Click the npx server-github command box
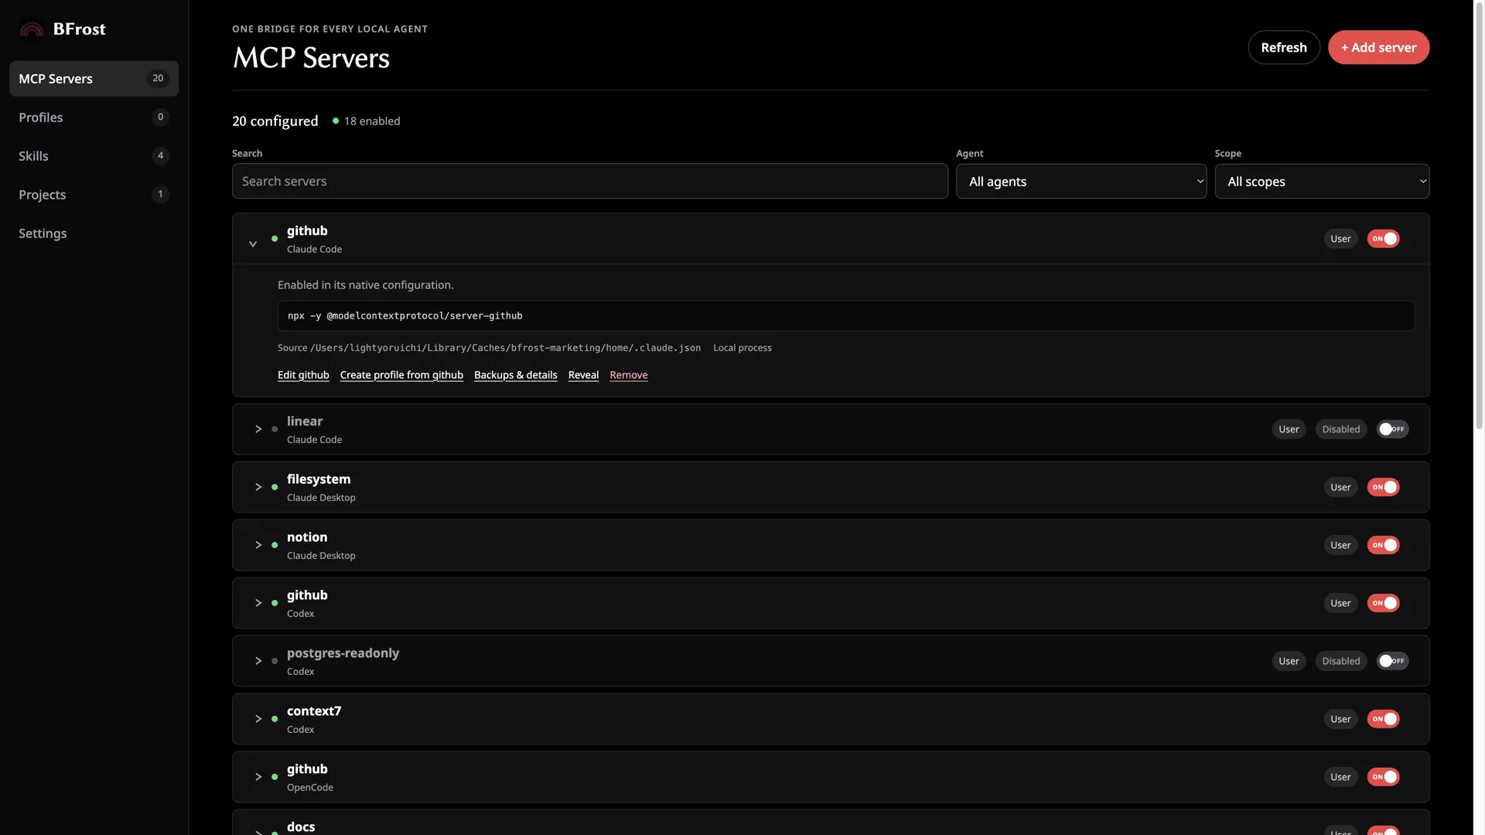This screenshot has height=835, width=1485. [846, 316]
